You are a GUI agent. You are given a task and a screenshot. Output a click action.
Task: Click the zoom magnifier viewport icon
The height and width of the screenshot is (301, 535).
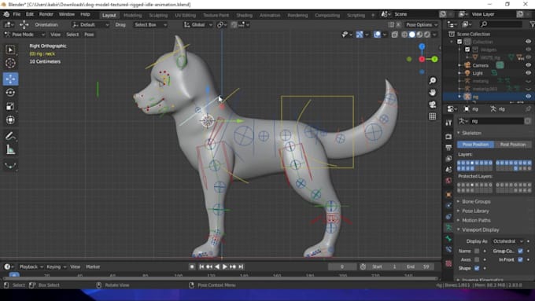pyautogui.click(x=433, y=80)
